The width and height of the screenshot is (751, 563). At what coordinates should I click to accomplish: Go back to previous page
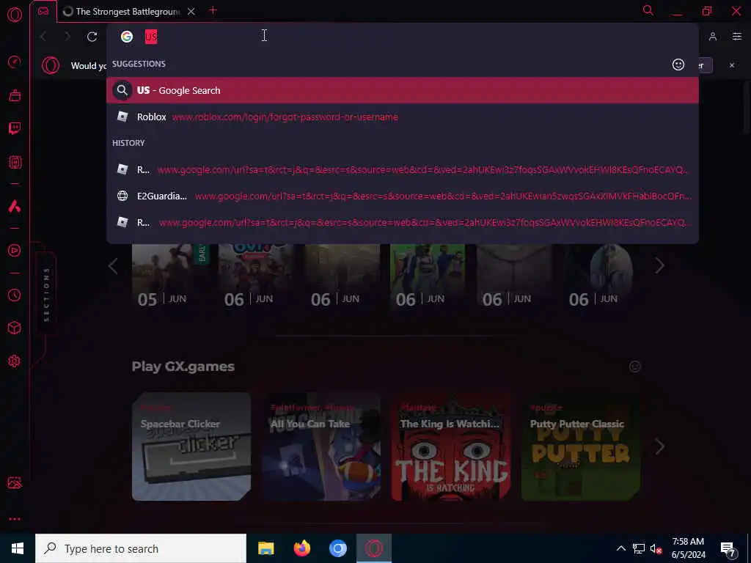click(x=43, y=37)
